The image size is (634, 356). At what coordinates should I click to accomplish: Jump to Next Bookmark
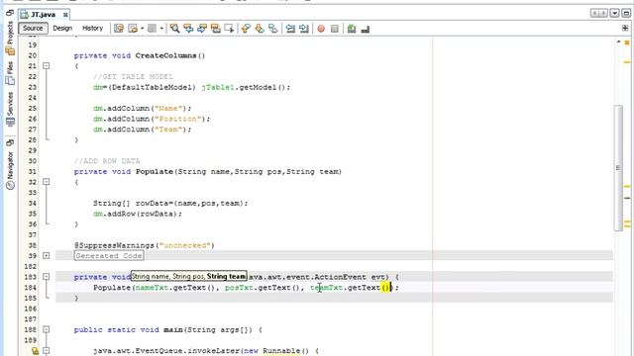[260, 29]
